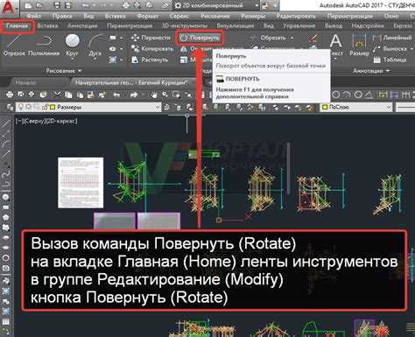Activate the pan hand tool
The image size is (415, 337).
[154, 95]
